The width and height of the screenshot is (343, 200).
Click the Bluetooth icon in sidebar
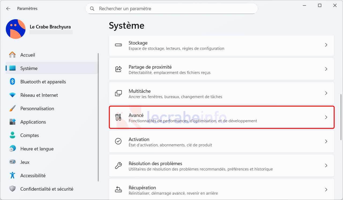[12, 82]
